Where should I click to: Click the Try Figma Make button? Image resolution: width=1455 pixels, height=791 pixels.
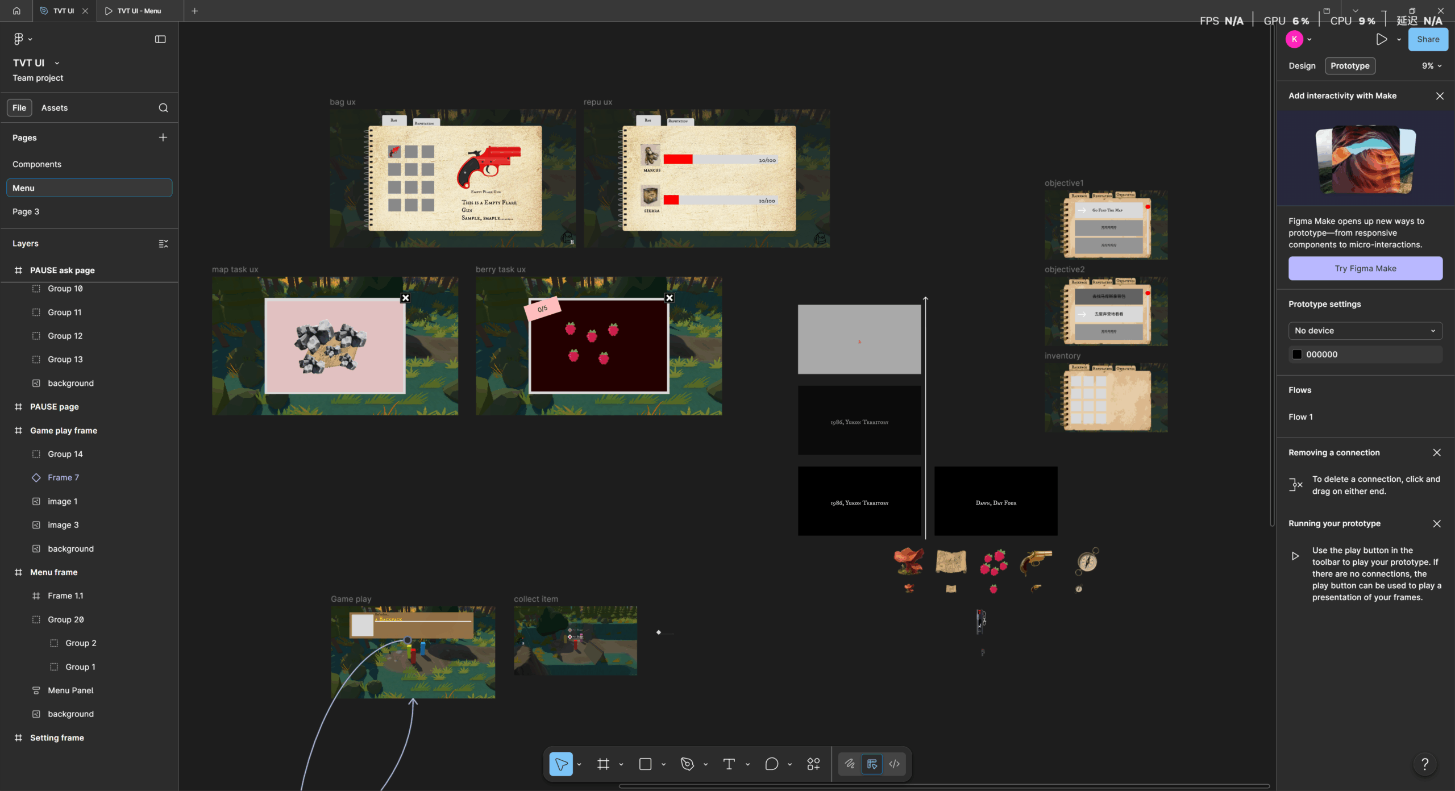pos(1365,268)
